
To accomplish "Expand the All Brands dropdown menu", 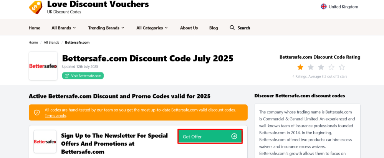I will click(64, 28).
